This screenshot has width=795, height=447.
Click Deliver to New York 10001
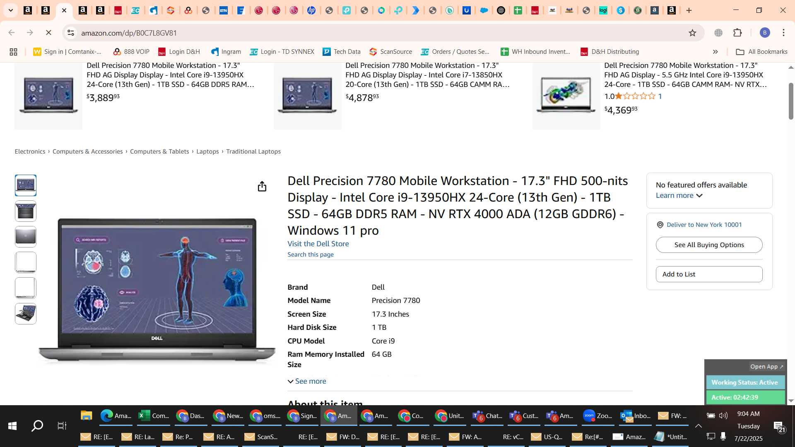pos(704,225)
